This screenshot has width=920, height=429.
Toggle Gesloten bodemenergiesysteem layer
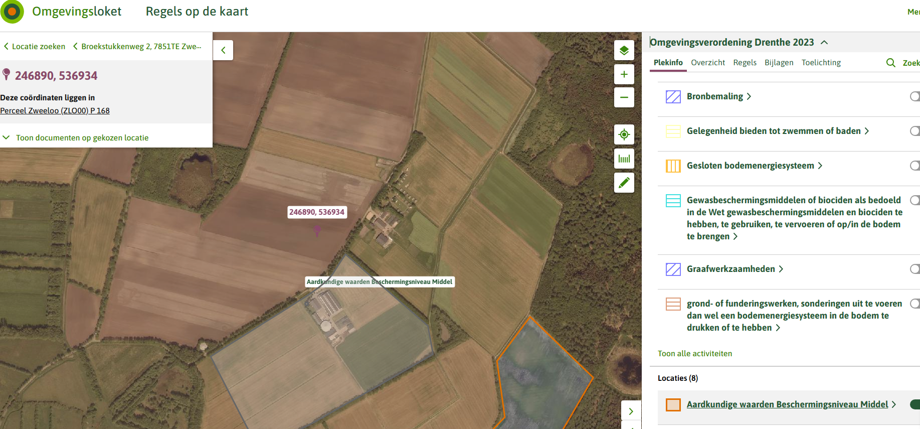[915, 166]
